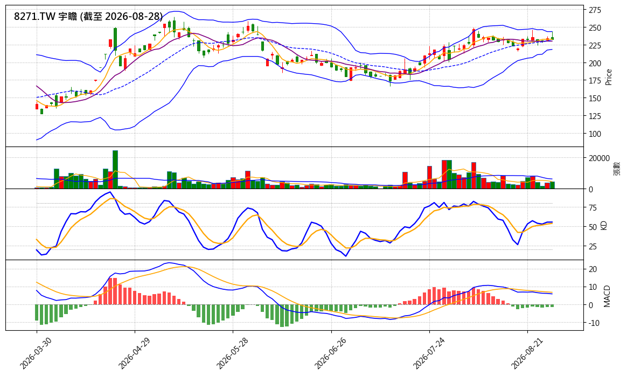Click the 張數 volume axis label
The width and height of the screenshot is (627, 376).
[617, 169]
